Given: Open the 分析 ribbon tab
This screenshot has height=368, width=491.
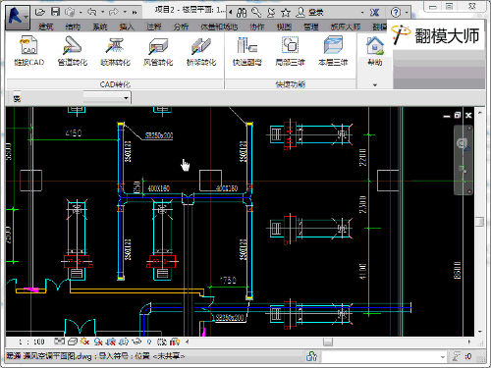Looking at the screenshot, I should [181, 26].
